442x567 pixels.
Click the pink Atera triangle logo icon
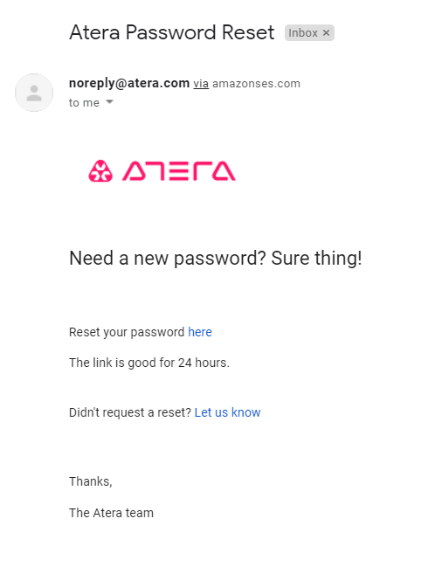coord(100,171)
